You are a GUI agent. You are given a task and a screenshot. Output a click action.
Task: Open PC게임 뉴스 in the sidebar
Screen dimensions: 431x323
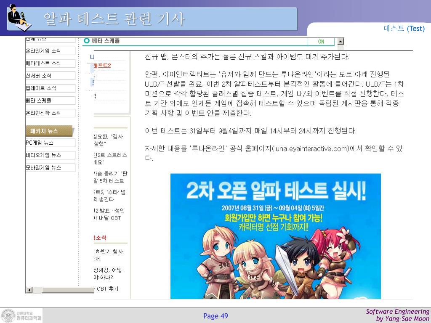[51, 143]
